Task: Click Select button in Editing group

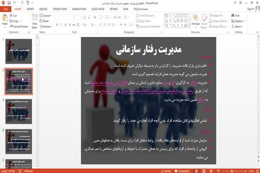Action: point(237,26)
